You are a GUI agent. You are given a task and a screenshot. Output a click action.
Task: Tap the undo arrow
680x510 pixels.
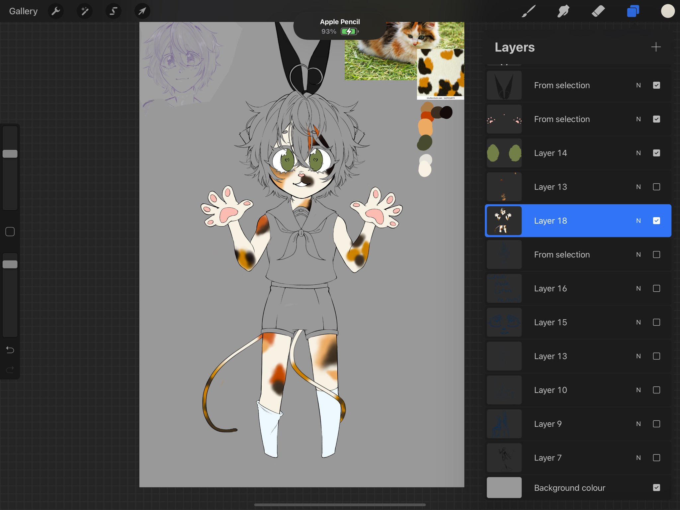click(x=10, y=350)
